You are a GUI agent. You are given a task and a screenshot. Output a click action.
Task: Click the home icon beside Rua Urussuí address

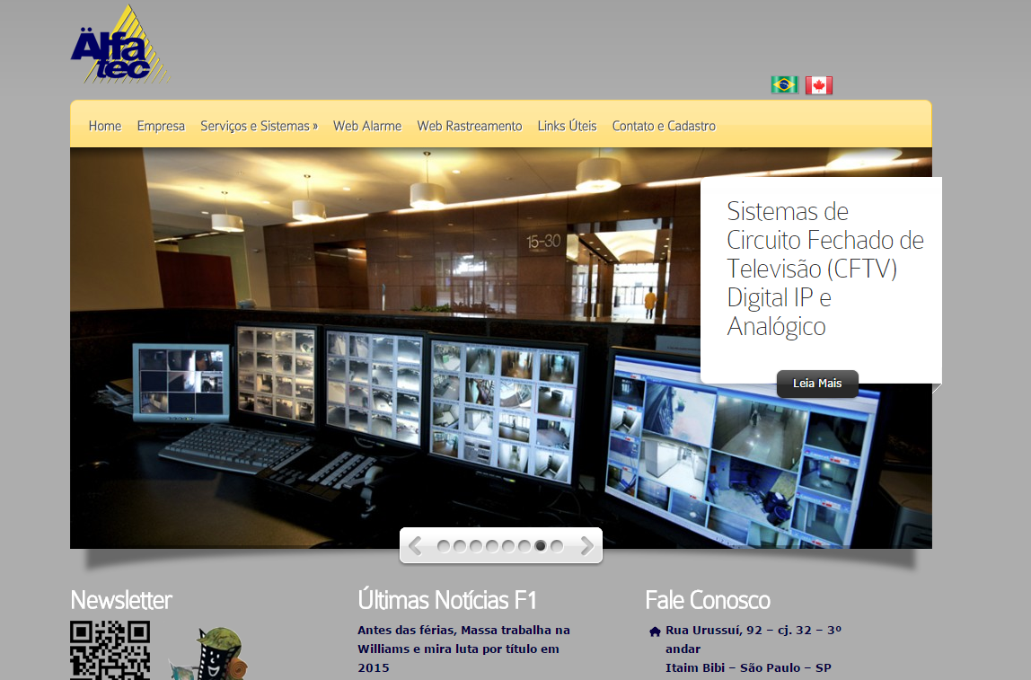click(x=655, y=631)
